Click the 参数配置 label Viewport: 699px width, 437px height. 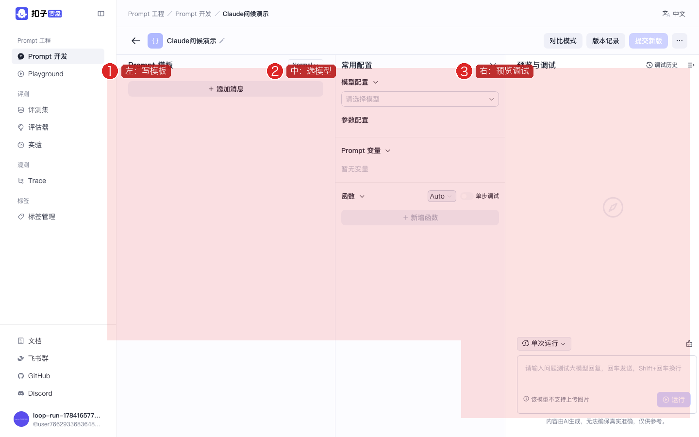[x=355, y=120]
